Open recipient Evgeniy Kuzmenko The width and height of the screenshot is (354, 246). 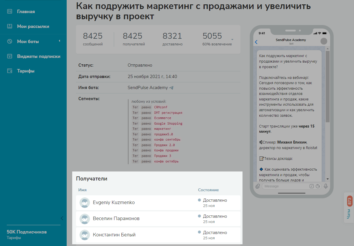(114, 203)
